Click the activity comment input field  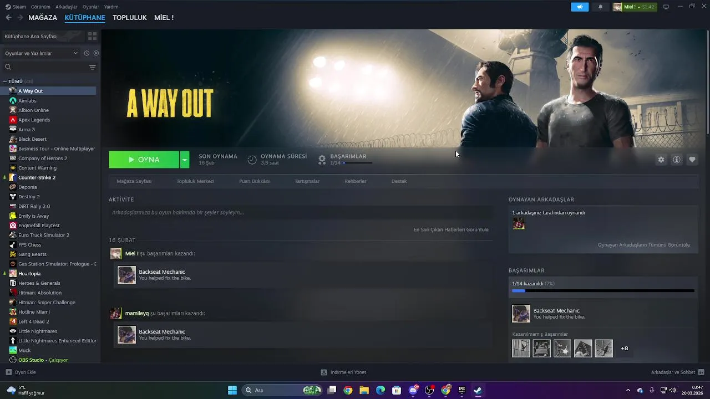click(301, 213)
